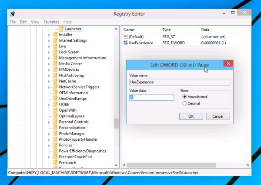Click the tree scrollbar down arrow

point(116,165)
